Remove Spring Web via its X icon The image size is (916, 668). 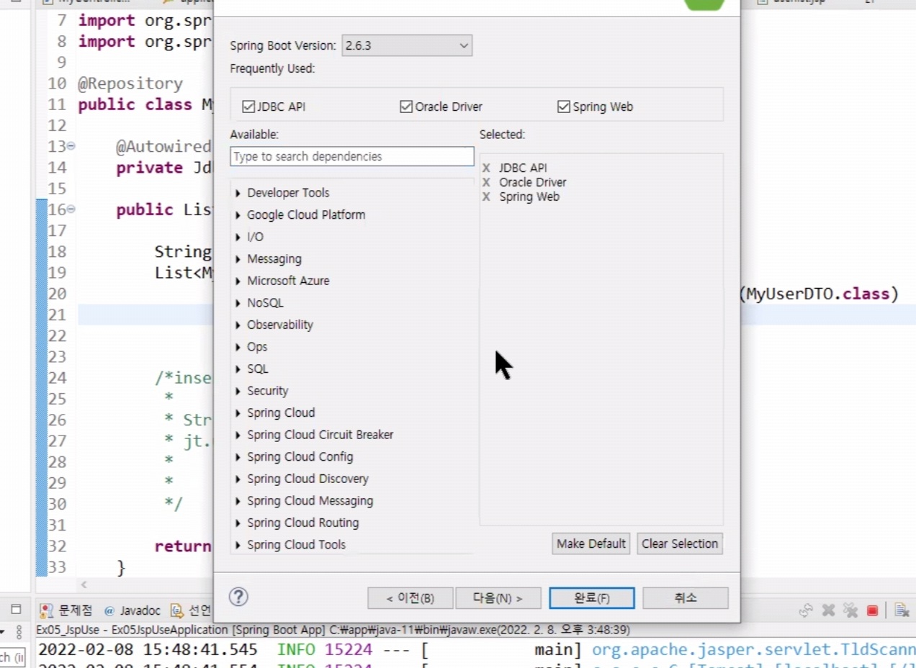point(486,197)
